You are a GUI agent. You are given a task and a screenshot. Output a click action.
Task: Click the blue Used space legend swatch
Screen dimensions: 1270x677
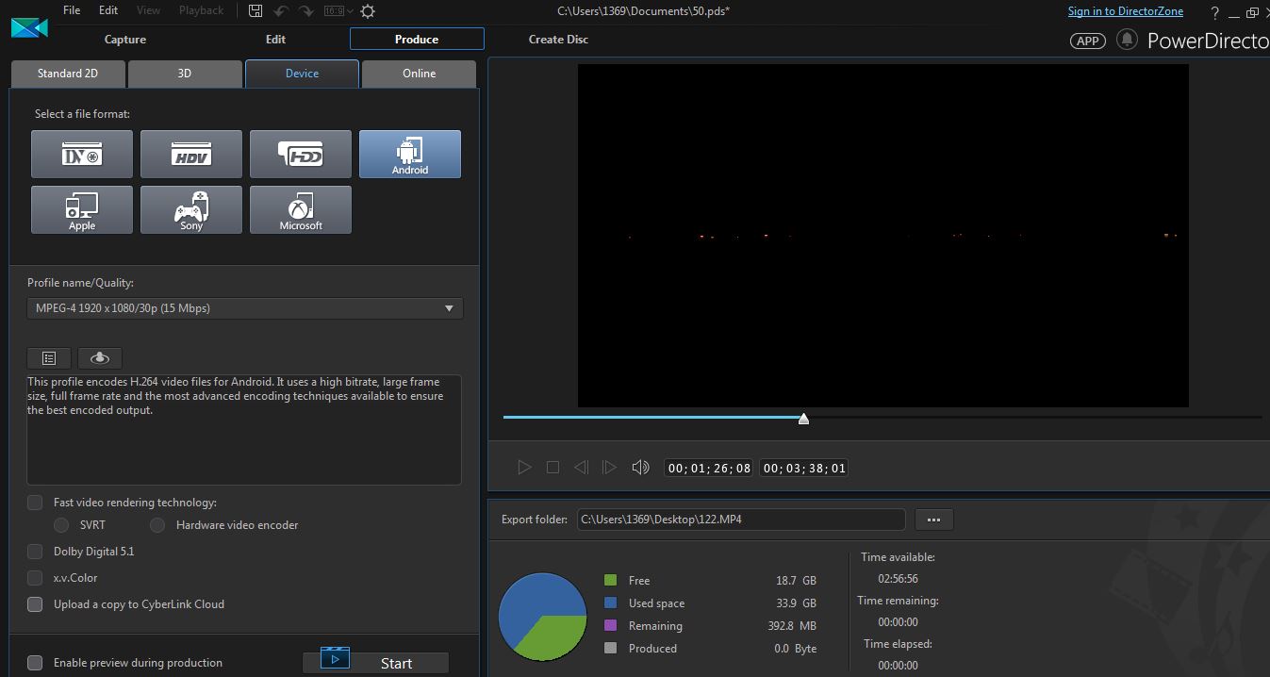[x=610, y=603]
